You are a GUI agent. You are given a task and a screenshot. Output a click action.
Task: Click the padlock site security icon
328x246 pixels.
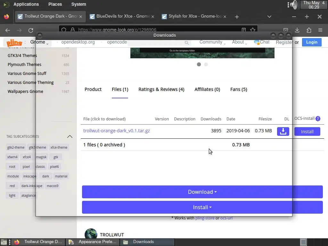[x=73, y=30]
